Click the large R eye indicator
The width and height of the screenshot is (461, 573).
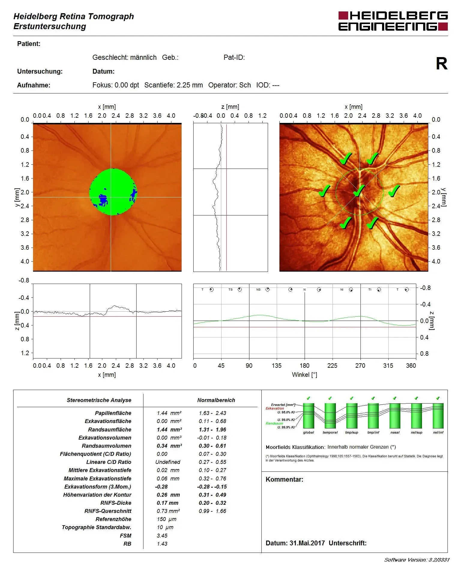(441, 64)
